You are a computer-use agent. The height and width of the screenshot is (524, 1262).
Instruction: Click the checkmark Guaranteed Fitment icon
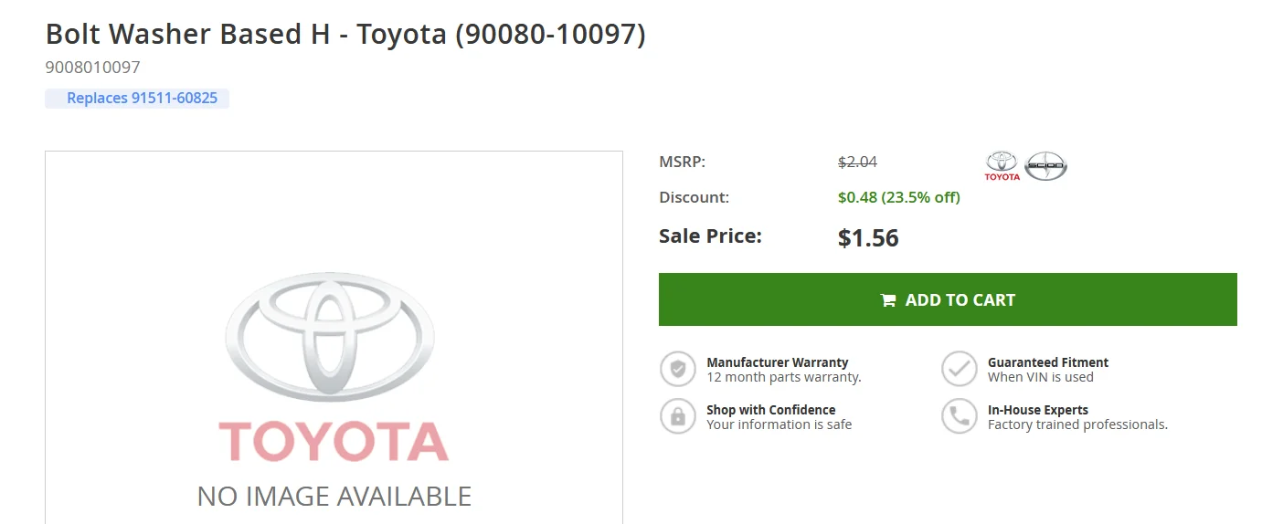click(960, 369)
